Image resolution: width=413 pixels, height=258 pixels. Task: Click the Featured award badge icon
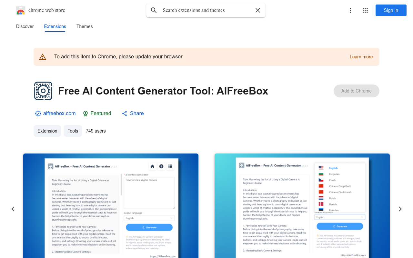86,114
